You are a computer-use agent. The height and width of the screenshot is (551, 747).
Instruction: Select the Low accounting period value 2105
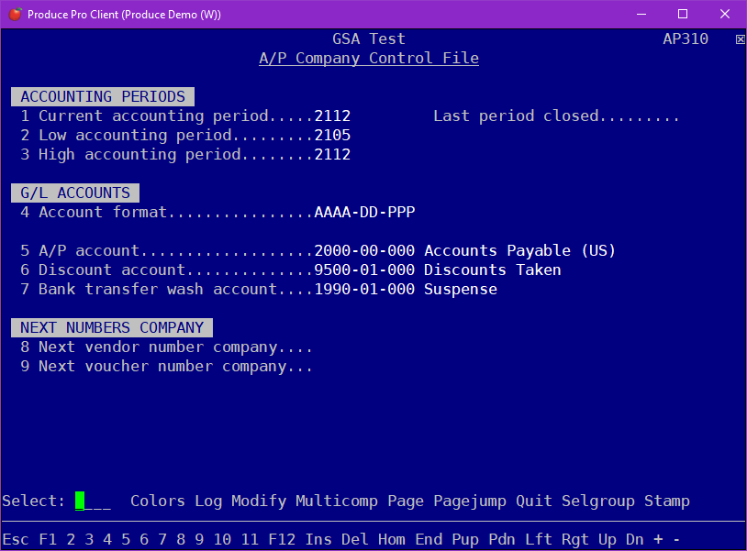click(332, 135)
